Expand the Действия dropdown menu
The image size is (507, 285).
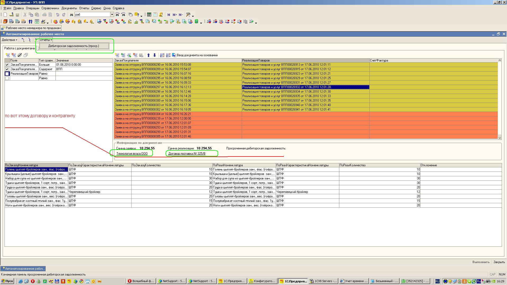[10, 40]
